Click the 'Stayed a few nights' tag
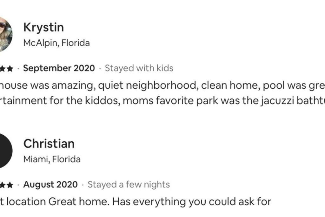This screenshot has height=217, width=325. point(129,185)
